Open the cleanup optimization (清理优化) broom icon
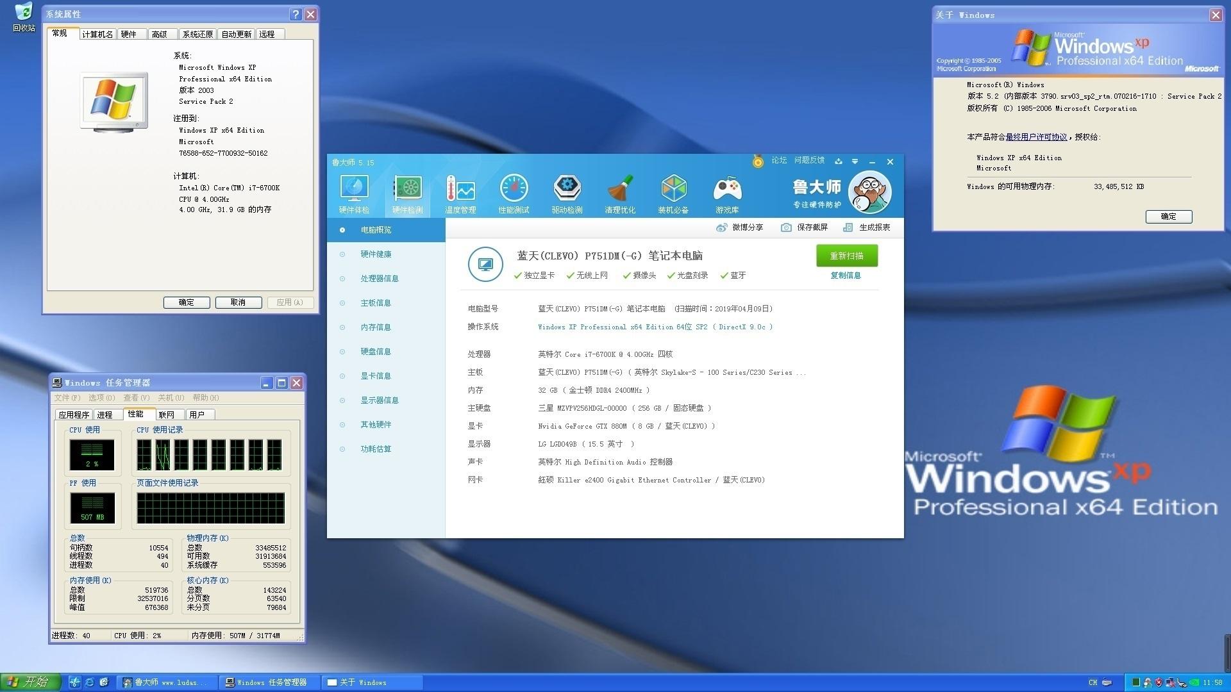 click(620, 188)
